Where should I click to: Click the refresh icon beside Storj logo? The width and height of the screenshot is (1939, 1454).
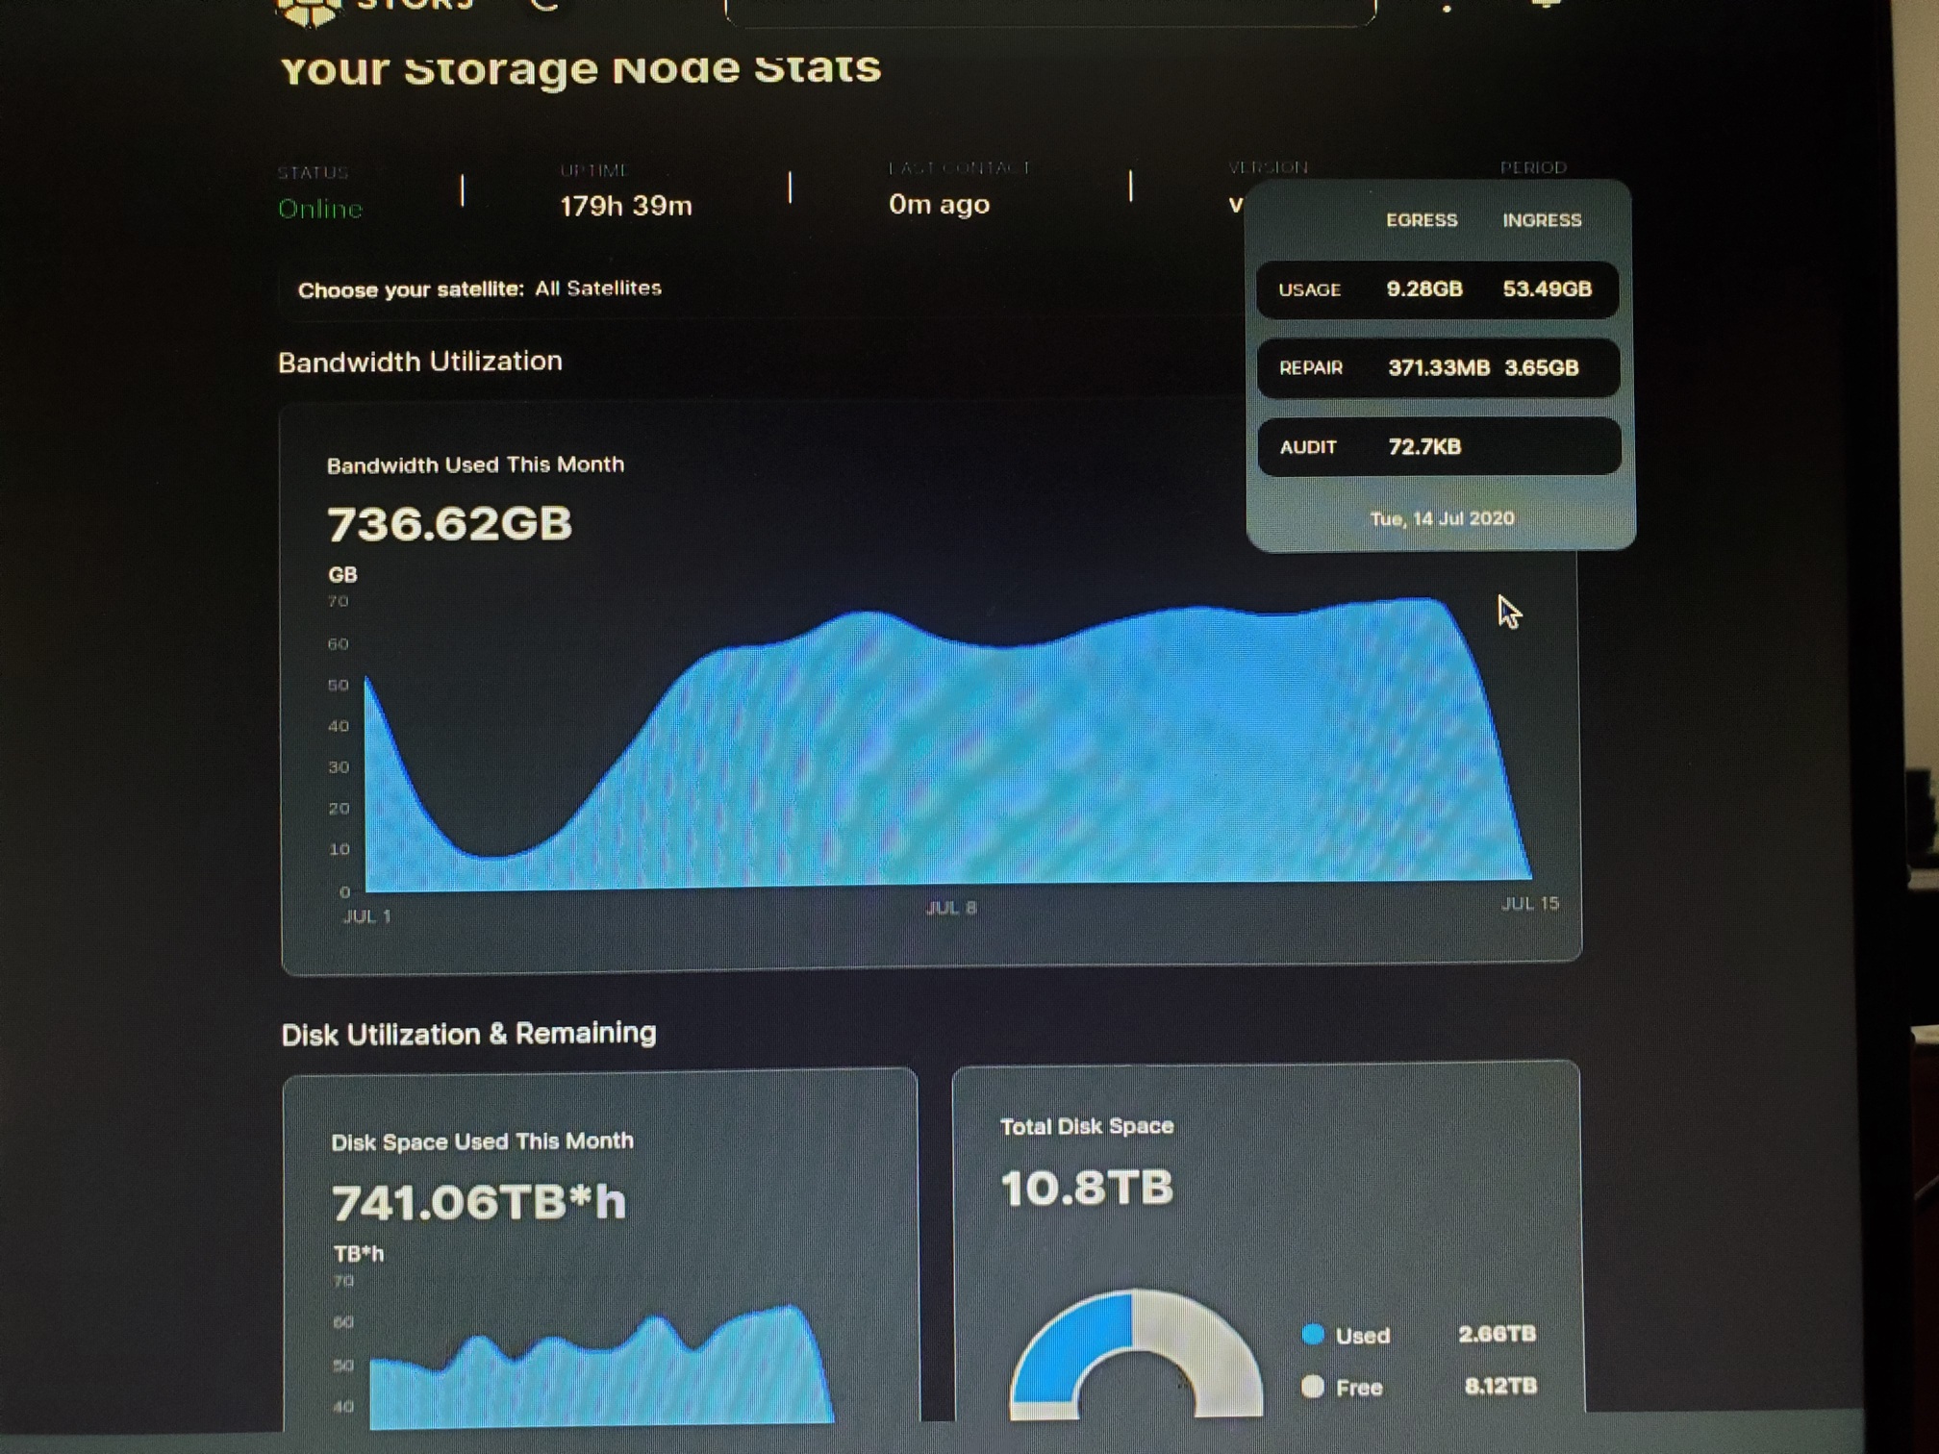pyautogui.click(x=544, y=5)
